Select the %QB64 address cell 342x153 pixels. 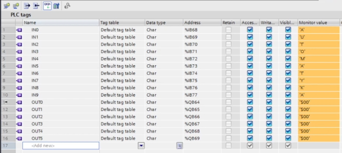[x=202, y=102]
